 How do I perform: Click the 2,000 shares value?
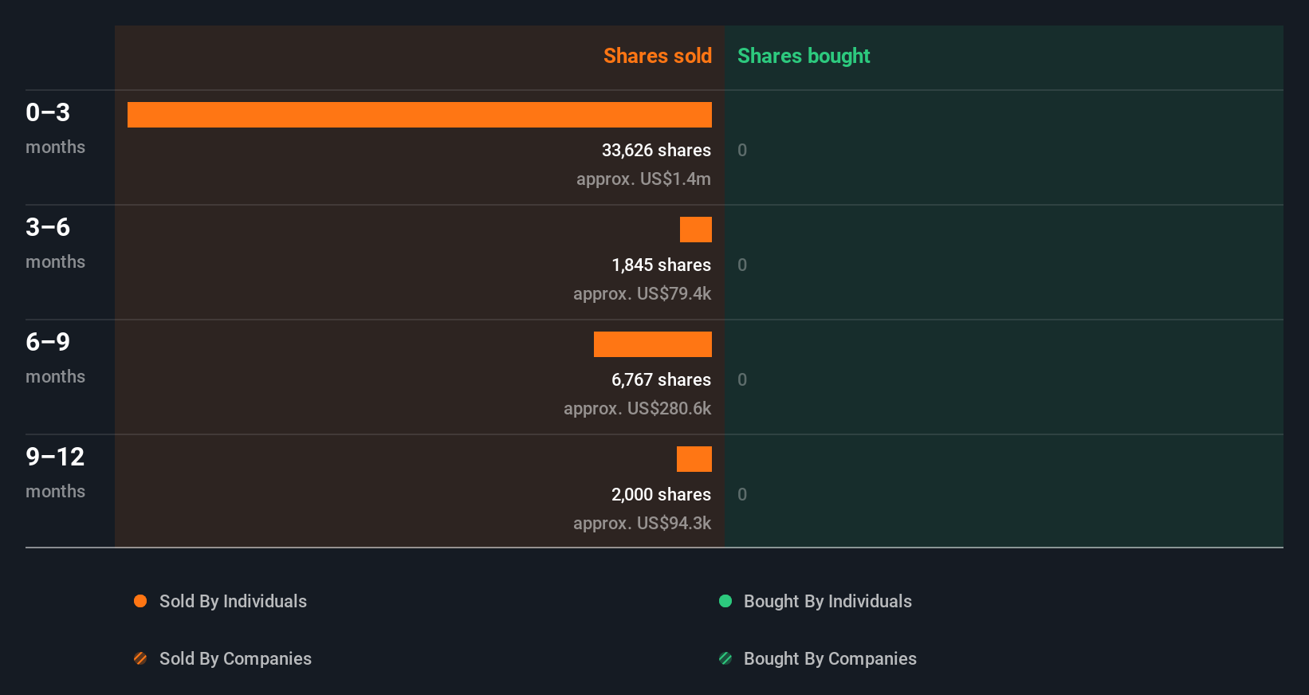[661, 494]
